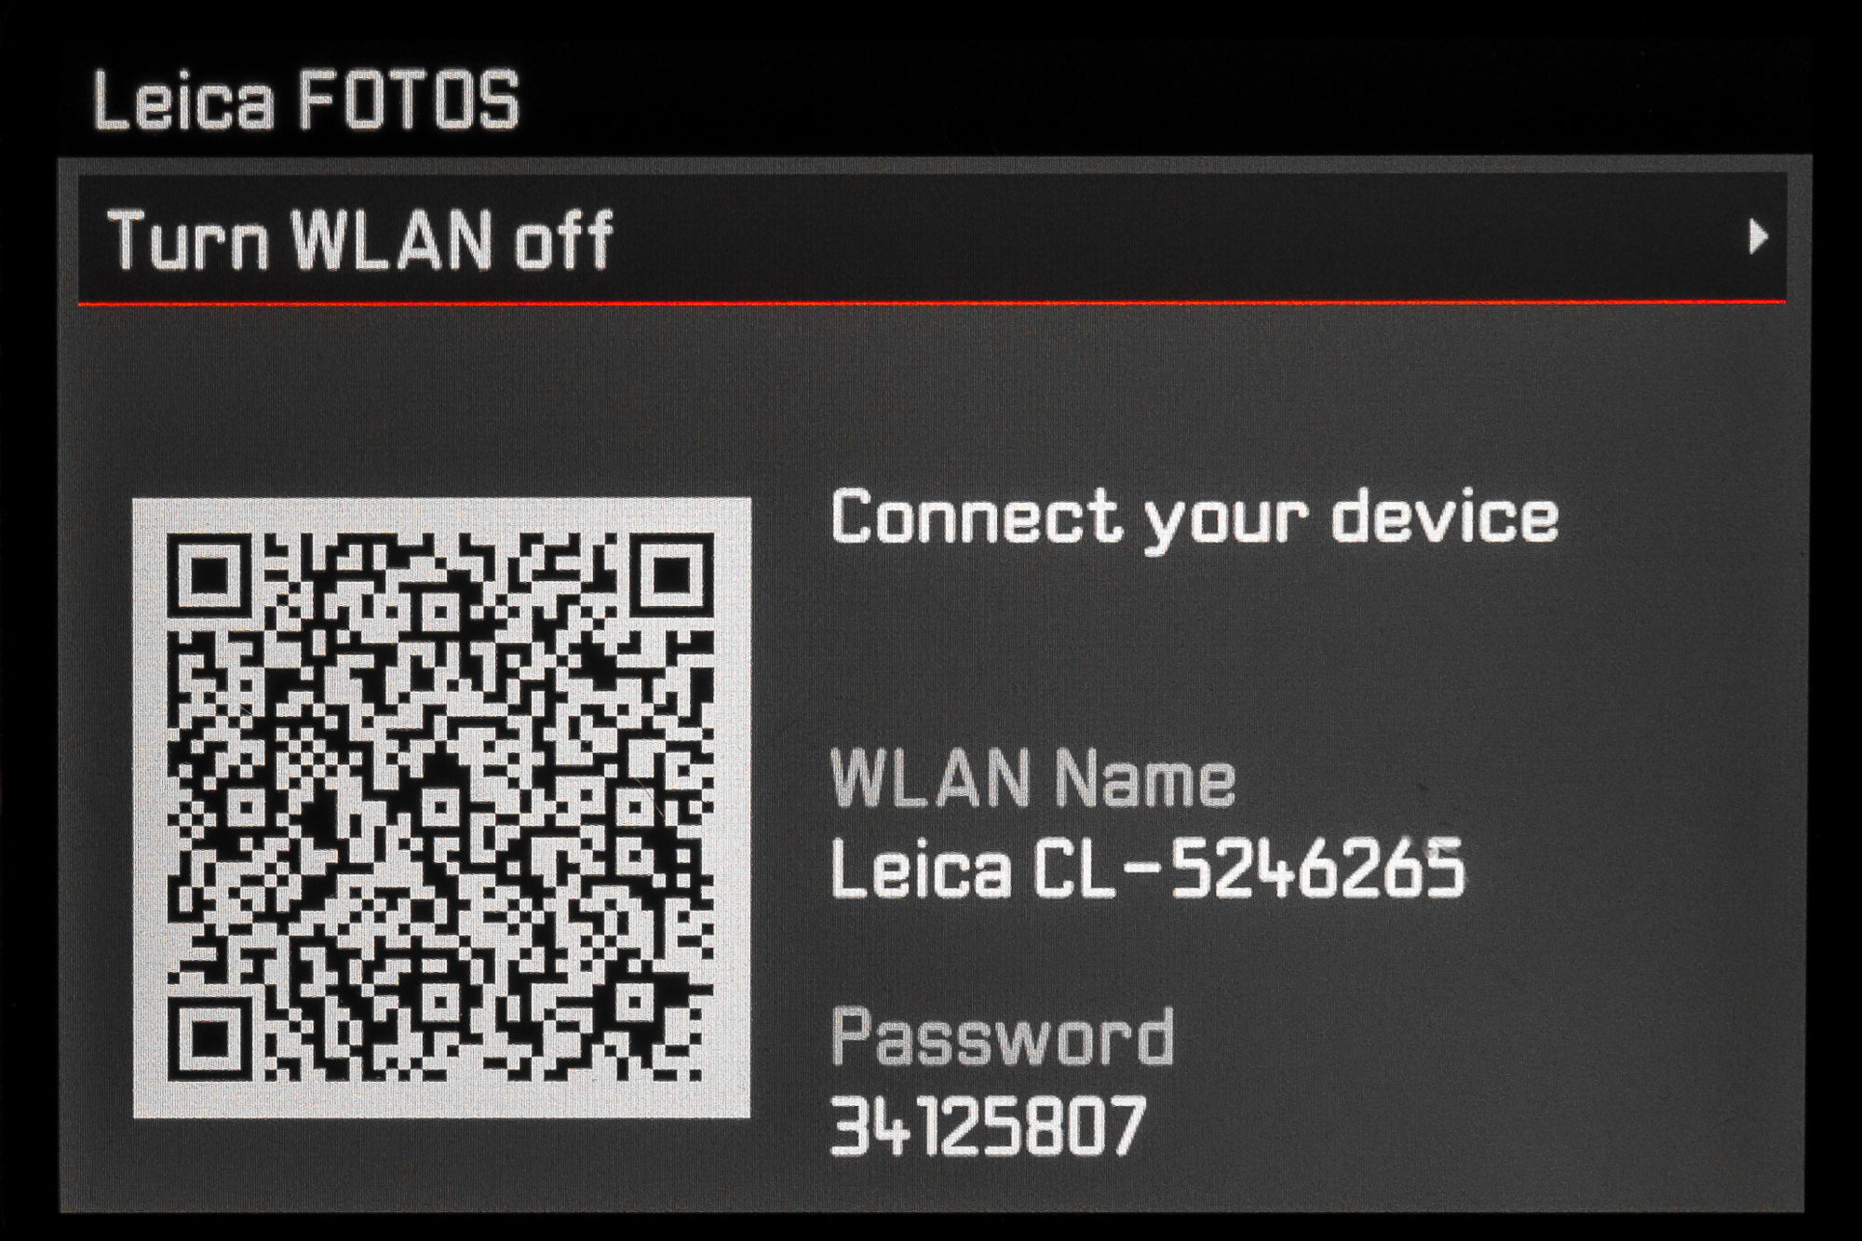The height and width of the screenshot is (1241, 1862).
Task: Click the digits 5246265 in WLAN name
Action: pos(1317,868)
